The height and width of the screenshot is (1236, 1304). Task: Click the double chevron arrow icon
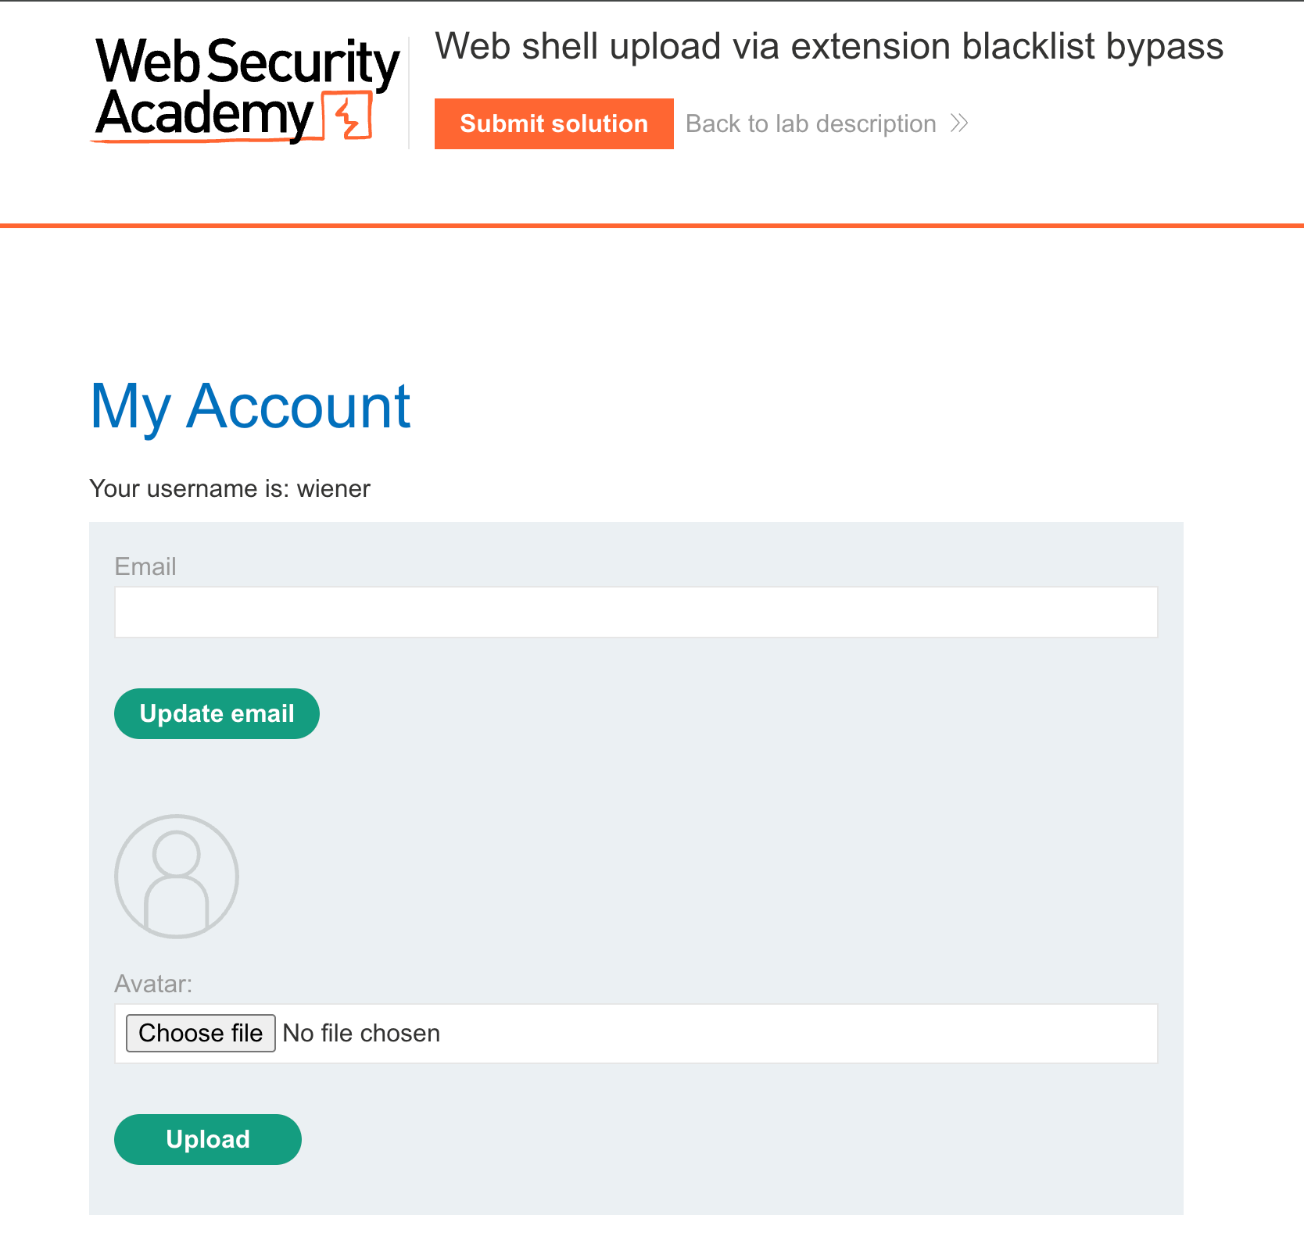(x=959, y=123)
